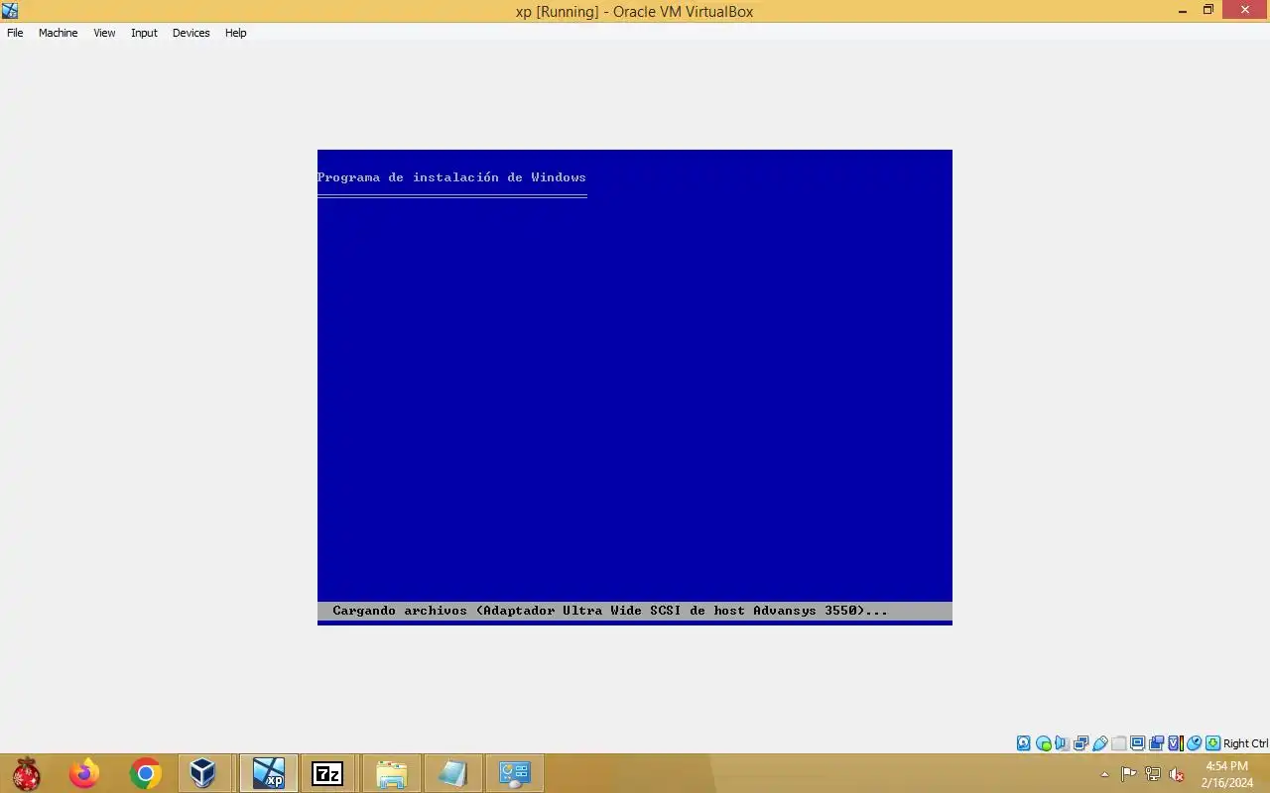Viewport: 1270px width, 793px height.
Task: Click the window title 'xp [Running] - Oracle VM VirtualBox'
Action: (x=634, y=12)
